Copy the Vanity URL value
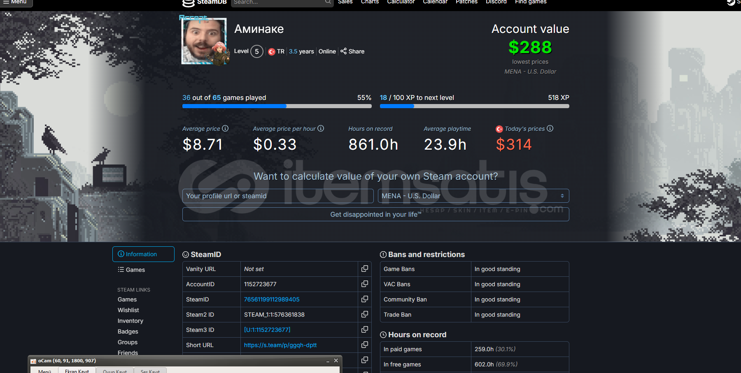Screen dimensions: 741x373 tap(364, 269)
